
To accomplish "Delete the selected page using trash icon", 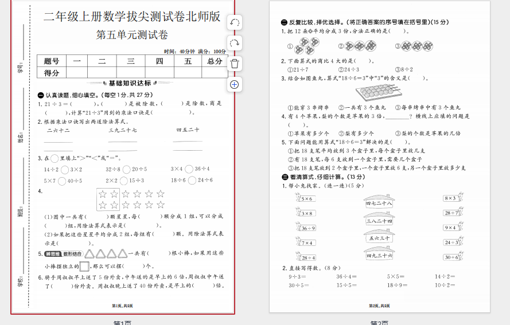I will [x=234, y=64].
